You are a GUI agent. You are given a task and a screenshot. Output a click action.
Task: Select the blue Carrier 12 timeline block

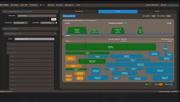pyautogui.click(x=140, y=65)
